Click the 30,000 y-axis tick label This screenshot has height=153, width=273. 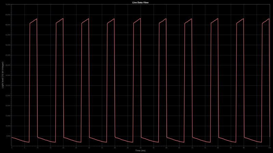[x=8, y=85]
